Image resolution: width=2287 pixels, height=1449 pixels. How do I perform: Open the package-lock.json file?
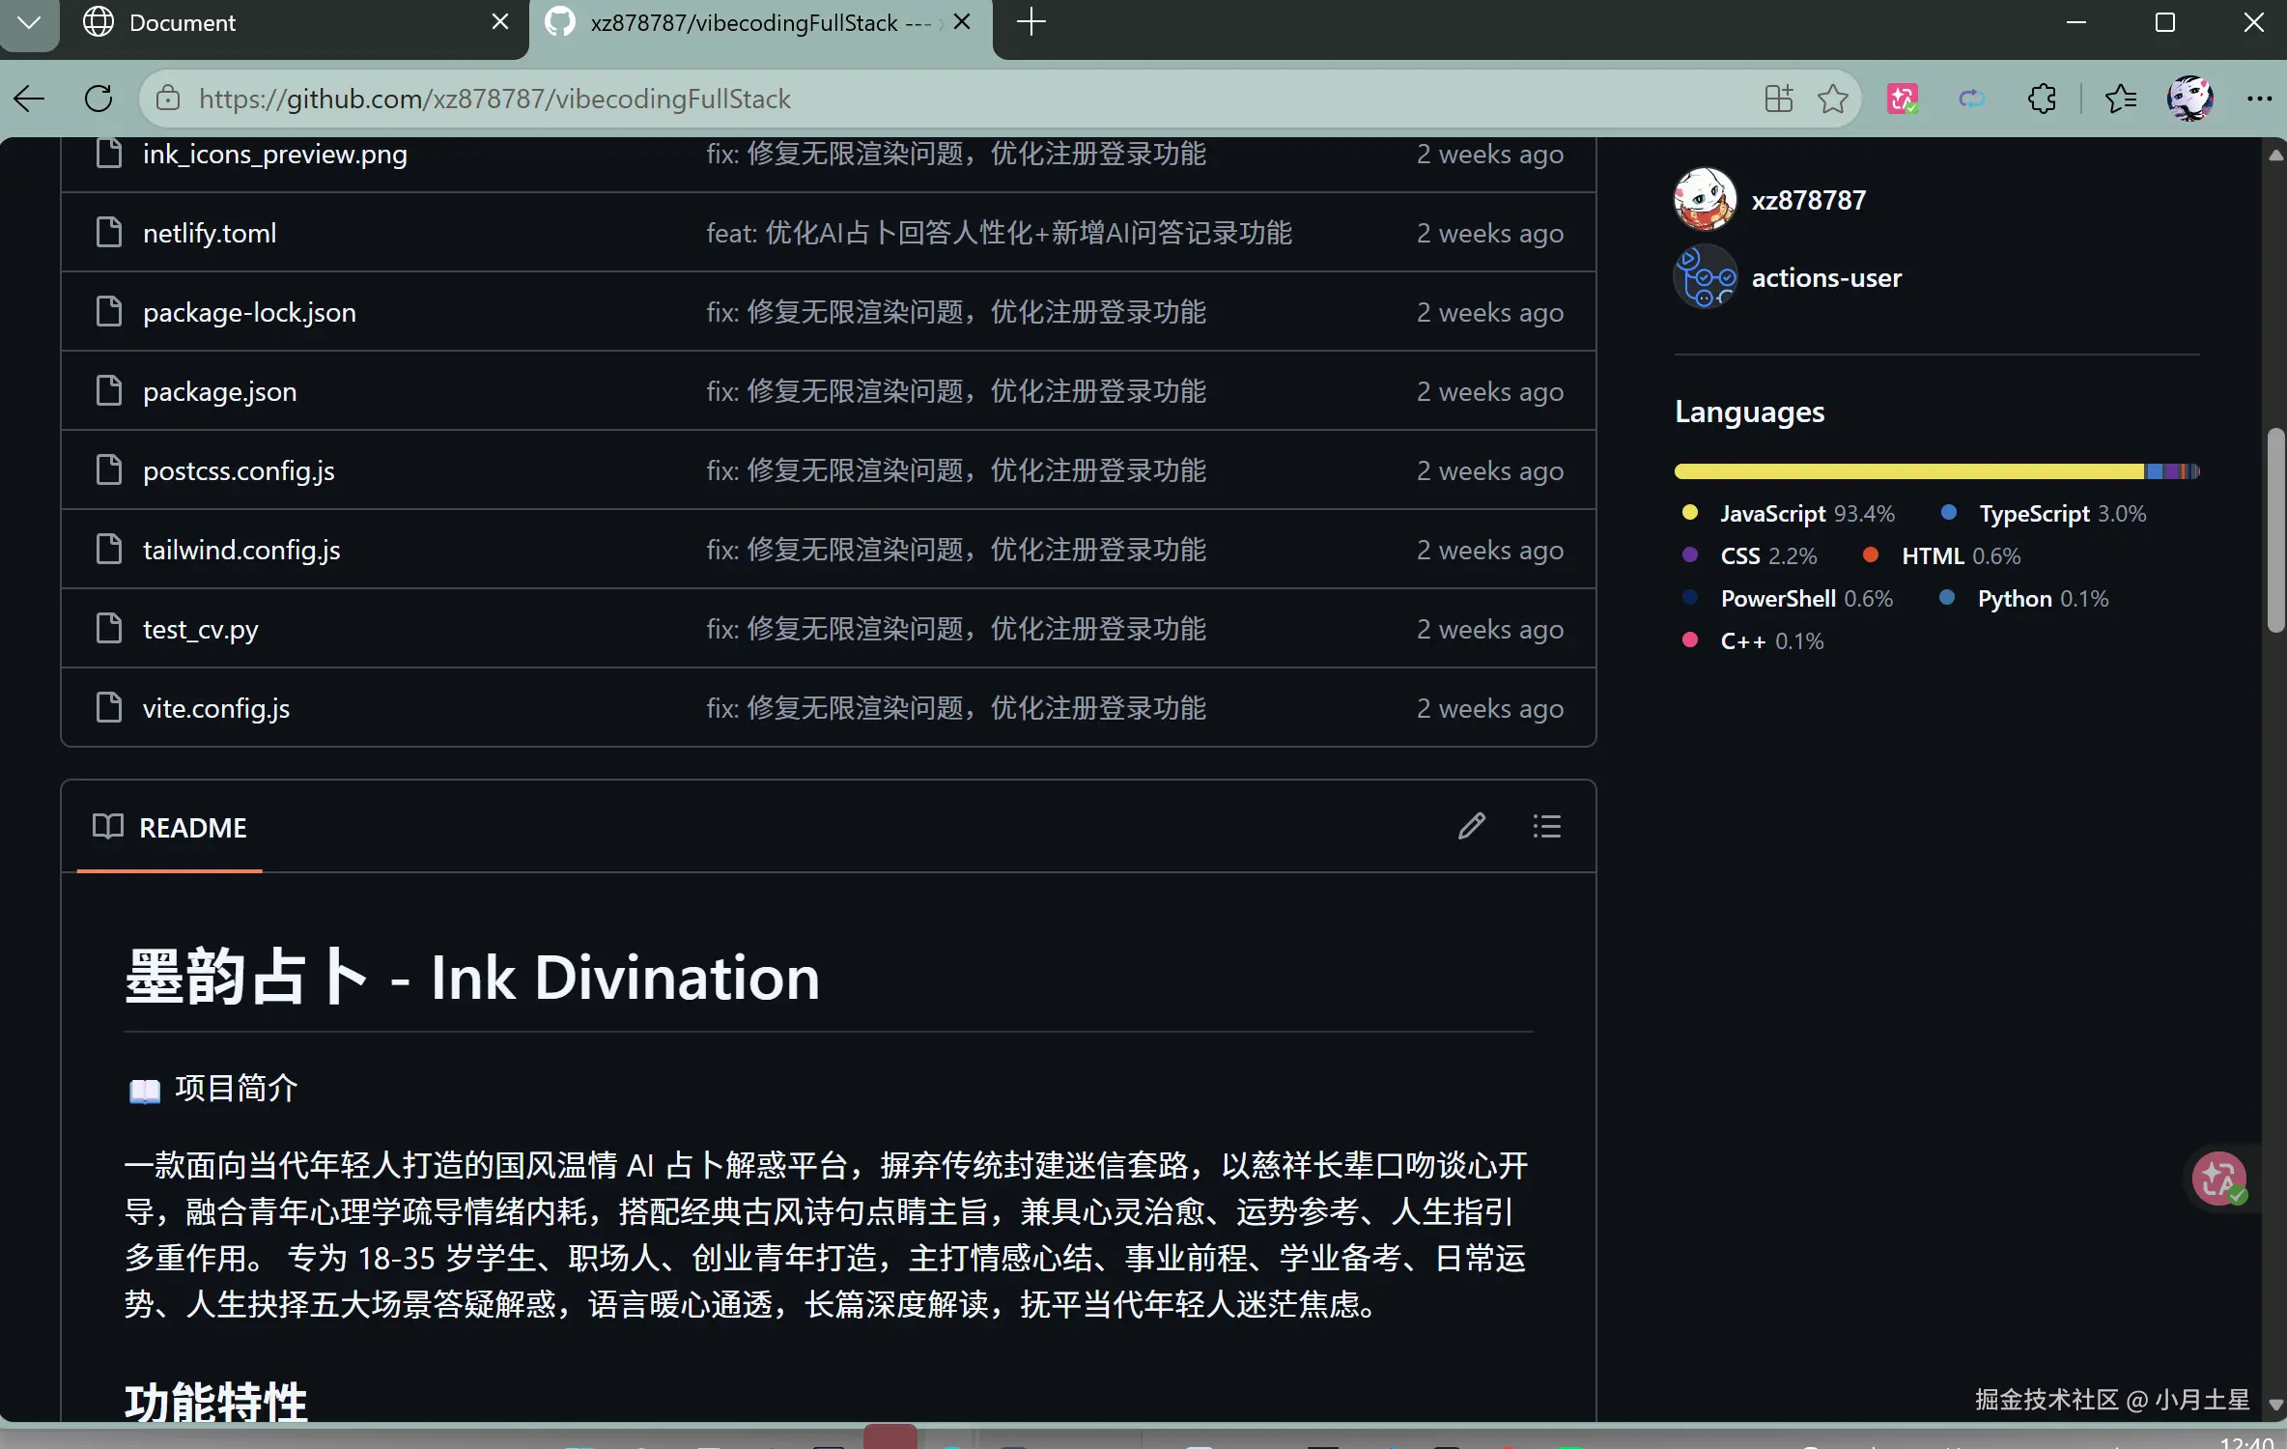(249, 312)
